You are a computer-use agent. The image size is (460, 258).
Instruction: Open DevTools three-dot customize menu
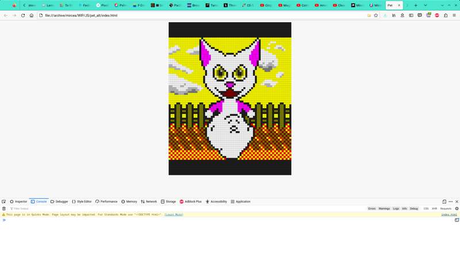coord(451,202)
